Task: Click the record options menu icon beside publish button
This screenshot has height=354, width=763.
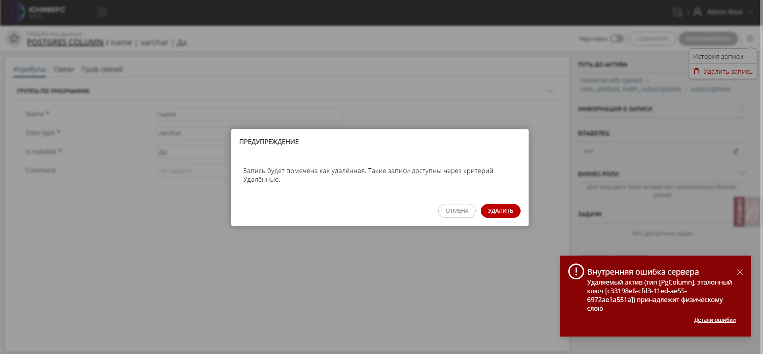Action: [x=750, y=38]
